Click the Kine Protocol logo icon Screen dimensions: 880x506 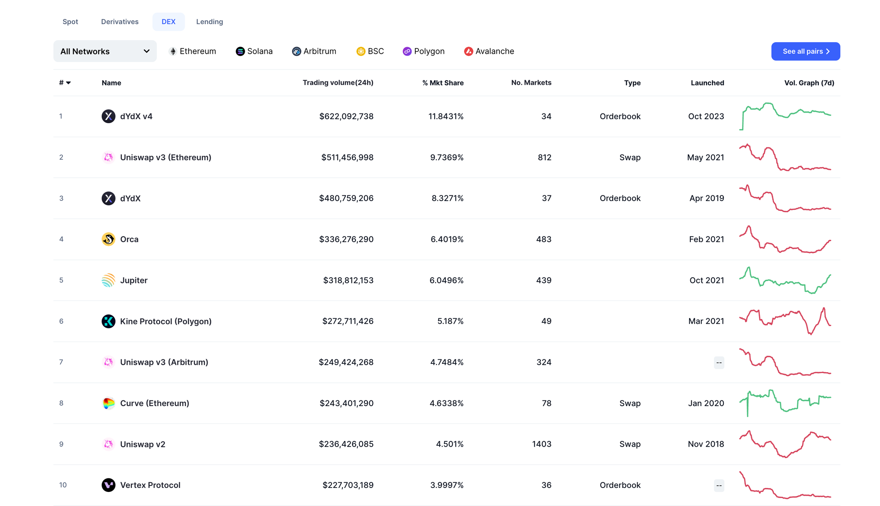[108, 321]
